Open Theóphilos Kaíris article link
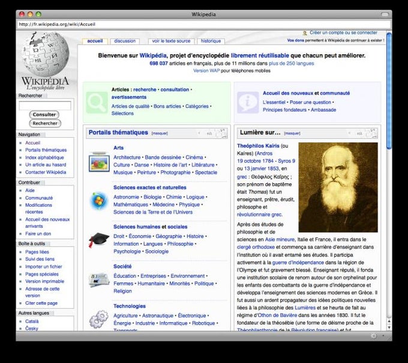 click(258, 146)
